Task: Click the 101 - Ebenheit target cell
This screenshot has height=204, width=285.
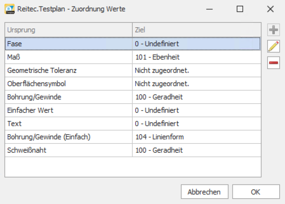Action: (x=196, y=57)
